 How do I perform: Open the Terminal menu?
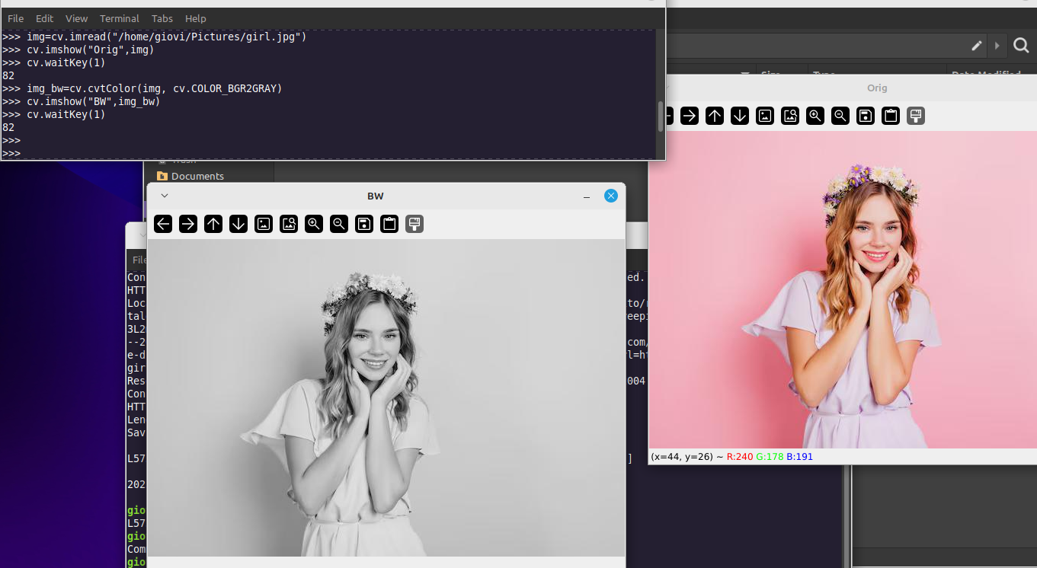point(120,18)
